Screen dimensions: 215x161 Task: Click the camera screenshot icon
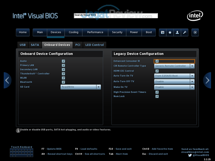coord(163,32)
